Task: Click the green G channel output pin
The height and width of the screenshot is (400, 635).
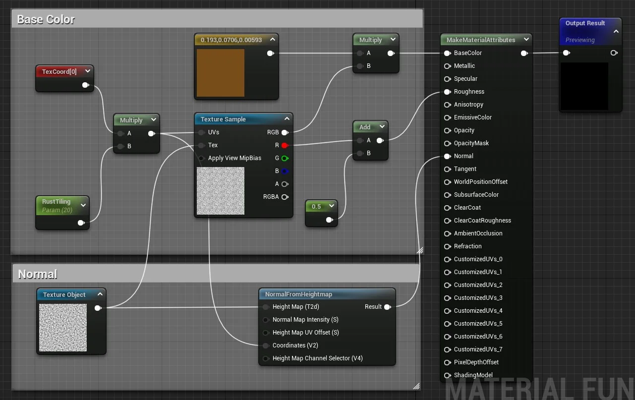Action: [285, 158]
